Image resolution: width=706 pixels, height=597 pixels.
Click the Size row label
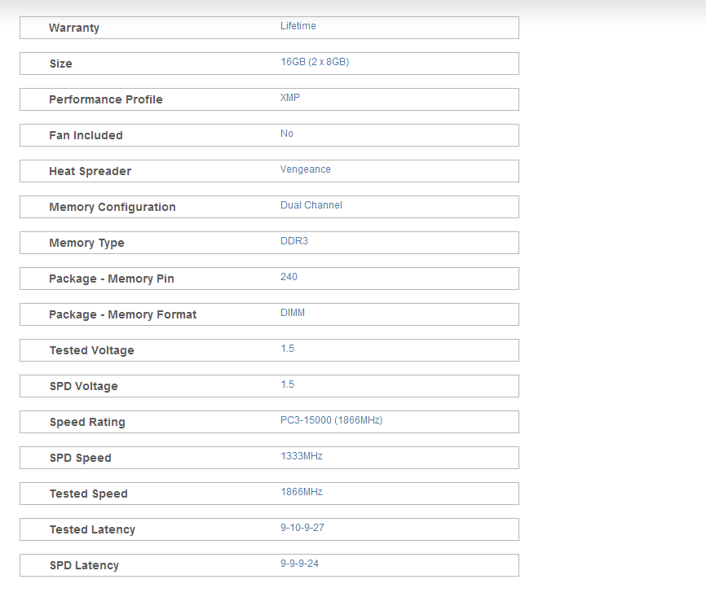click(x=60, y=64)
